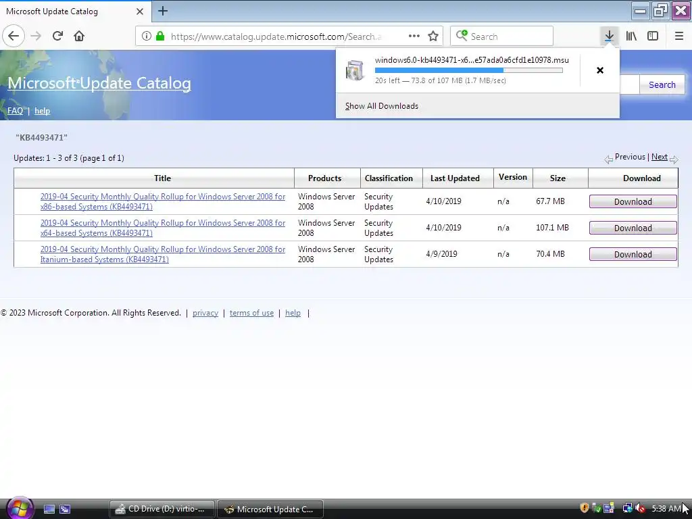Open a new tab with the plus
Screen dimensions: 692x519
(163, 11)
